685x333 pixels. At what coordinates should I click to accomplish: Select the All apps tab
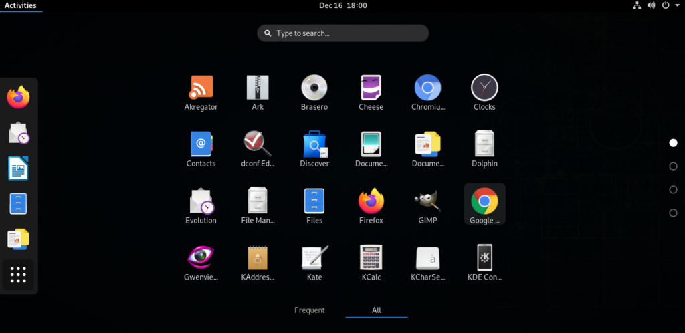tap(377, 310)
